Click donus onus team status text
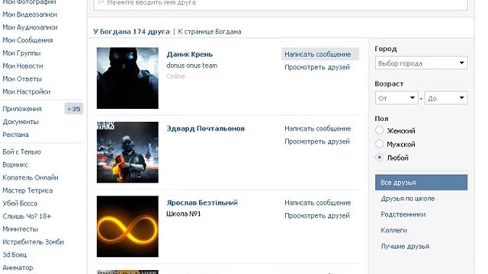The width and height of the screenshot is (488, 274). 191,65
